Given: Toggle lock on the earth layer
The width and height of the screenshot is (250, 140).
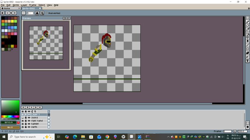Looking at the screenshot, I should click(26, 127).
